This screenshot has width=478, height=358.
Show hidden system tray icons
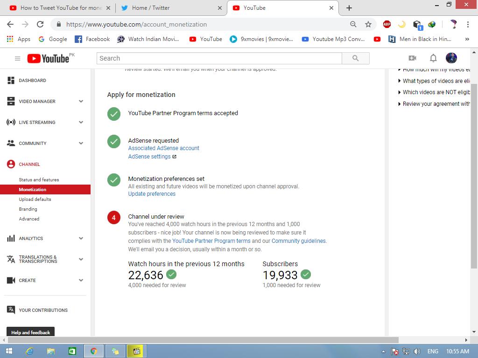pyautogui.click(x=383, y=351)
